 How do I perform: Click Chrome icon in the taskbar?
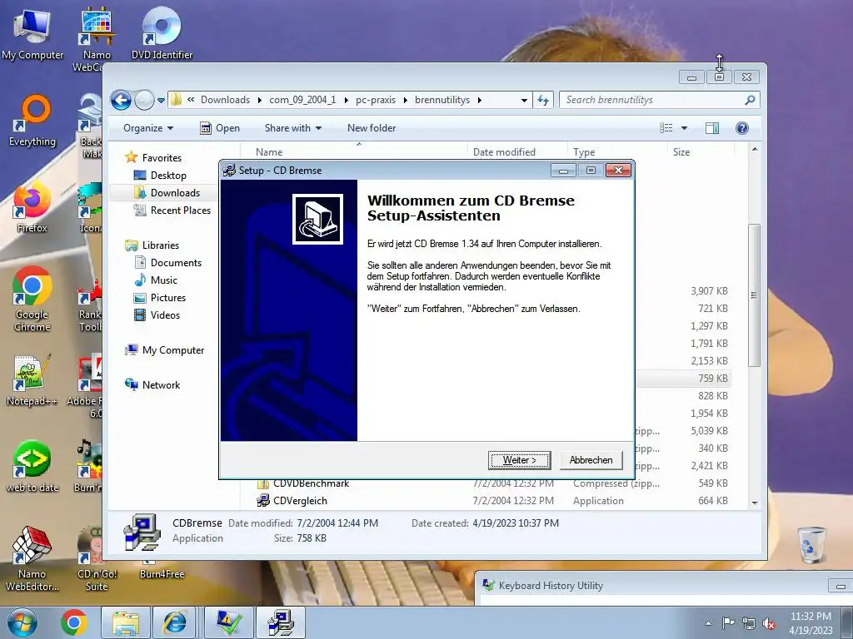[74, 622]
